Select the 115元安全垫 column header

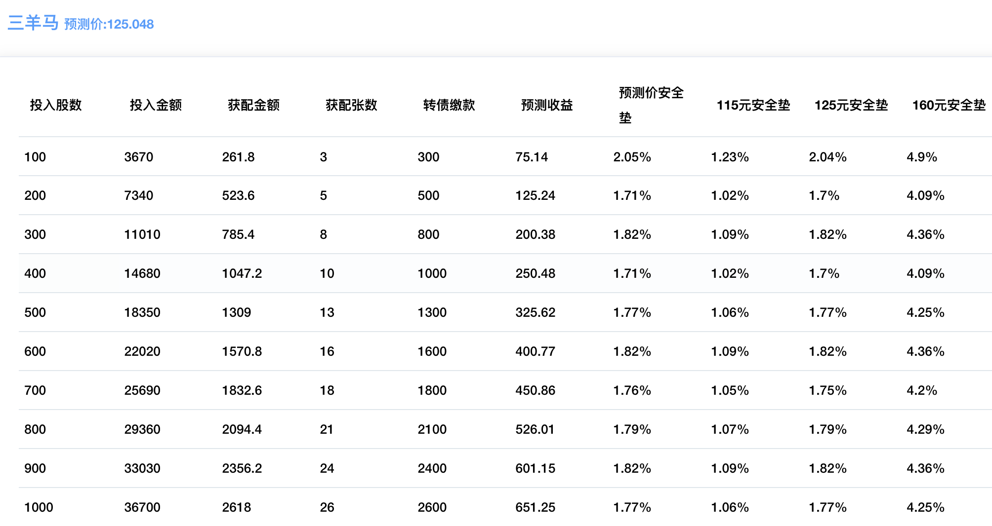coord(753,105)
